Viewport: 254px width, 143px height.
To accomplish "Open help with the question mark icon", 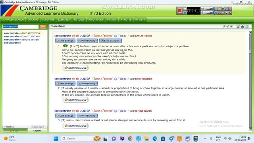I will [247, 27].
